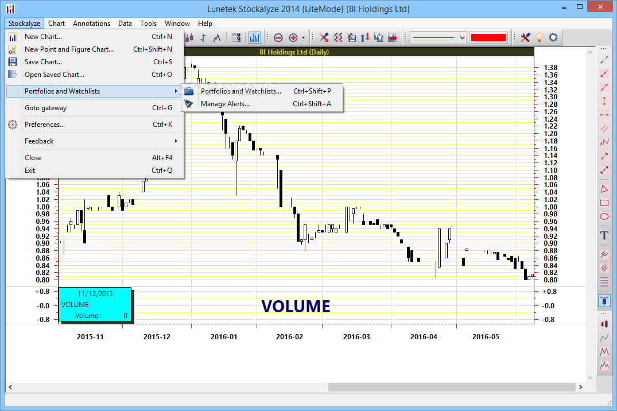
Task: Select the single arrow annotation tool
Action: (x=604, y=156)
